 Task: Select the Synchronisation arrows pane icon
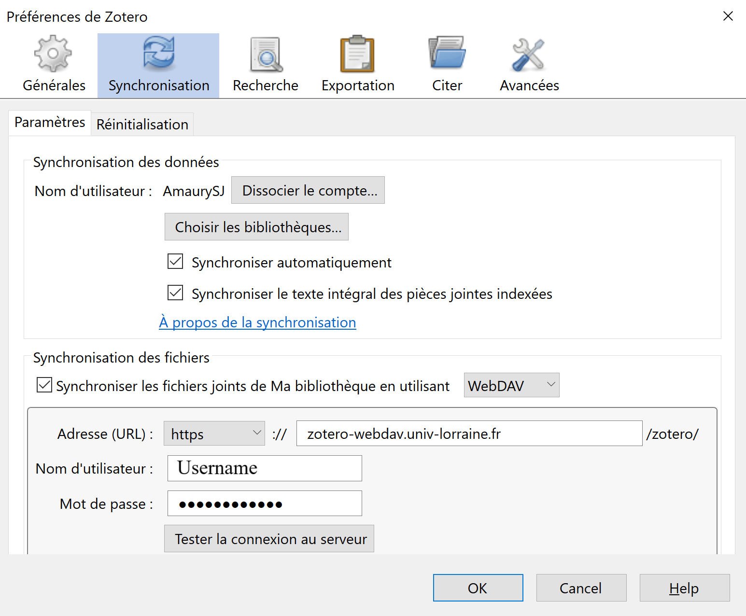coord(158,65)
